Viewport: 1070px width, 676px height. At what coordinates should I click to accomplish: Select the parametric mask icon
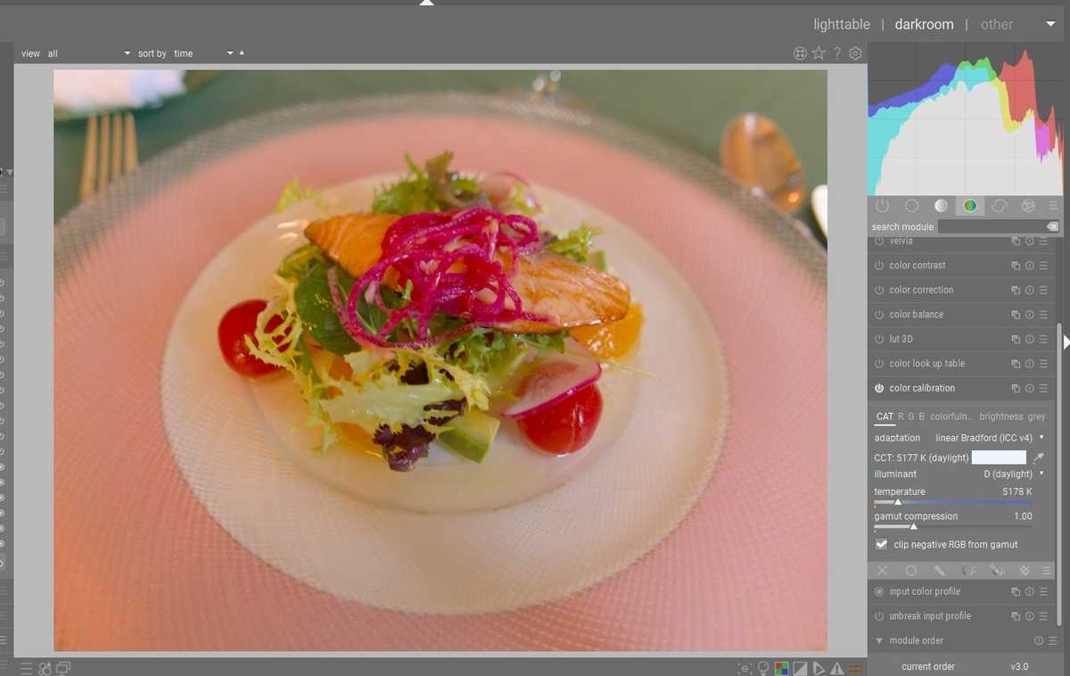click(968, 570)
